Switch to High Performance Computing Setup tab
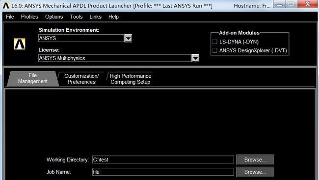The height and width of the screenshot is (180, 319). click(131, 79)
